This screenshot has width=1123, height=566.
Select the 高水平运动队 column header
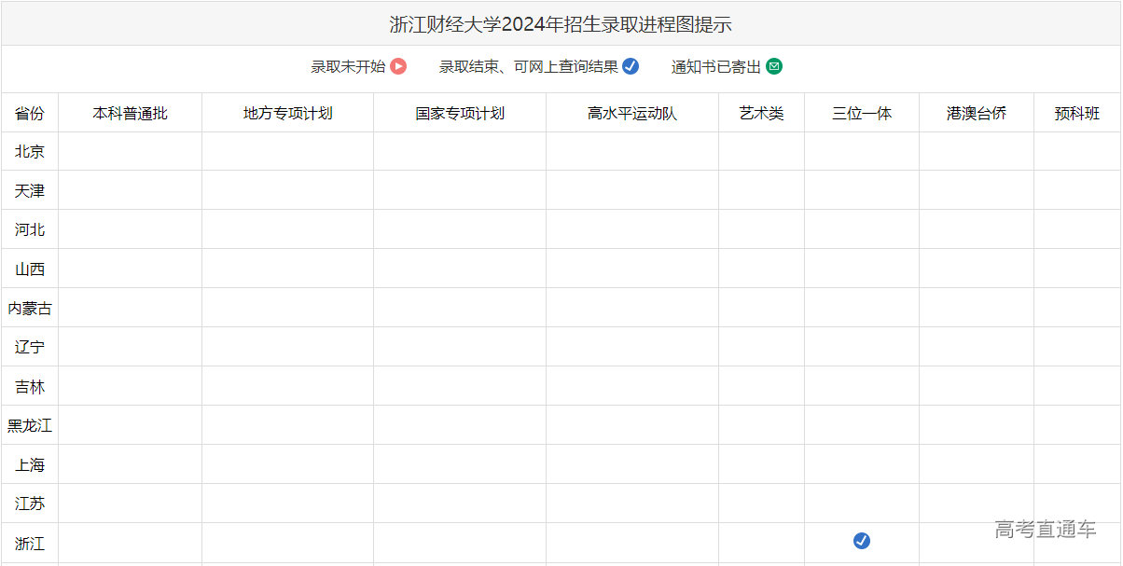(632, 113)
